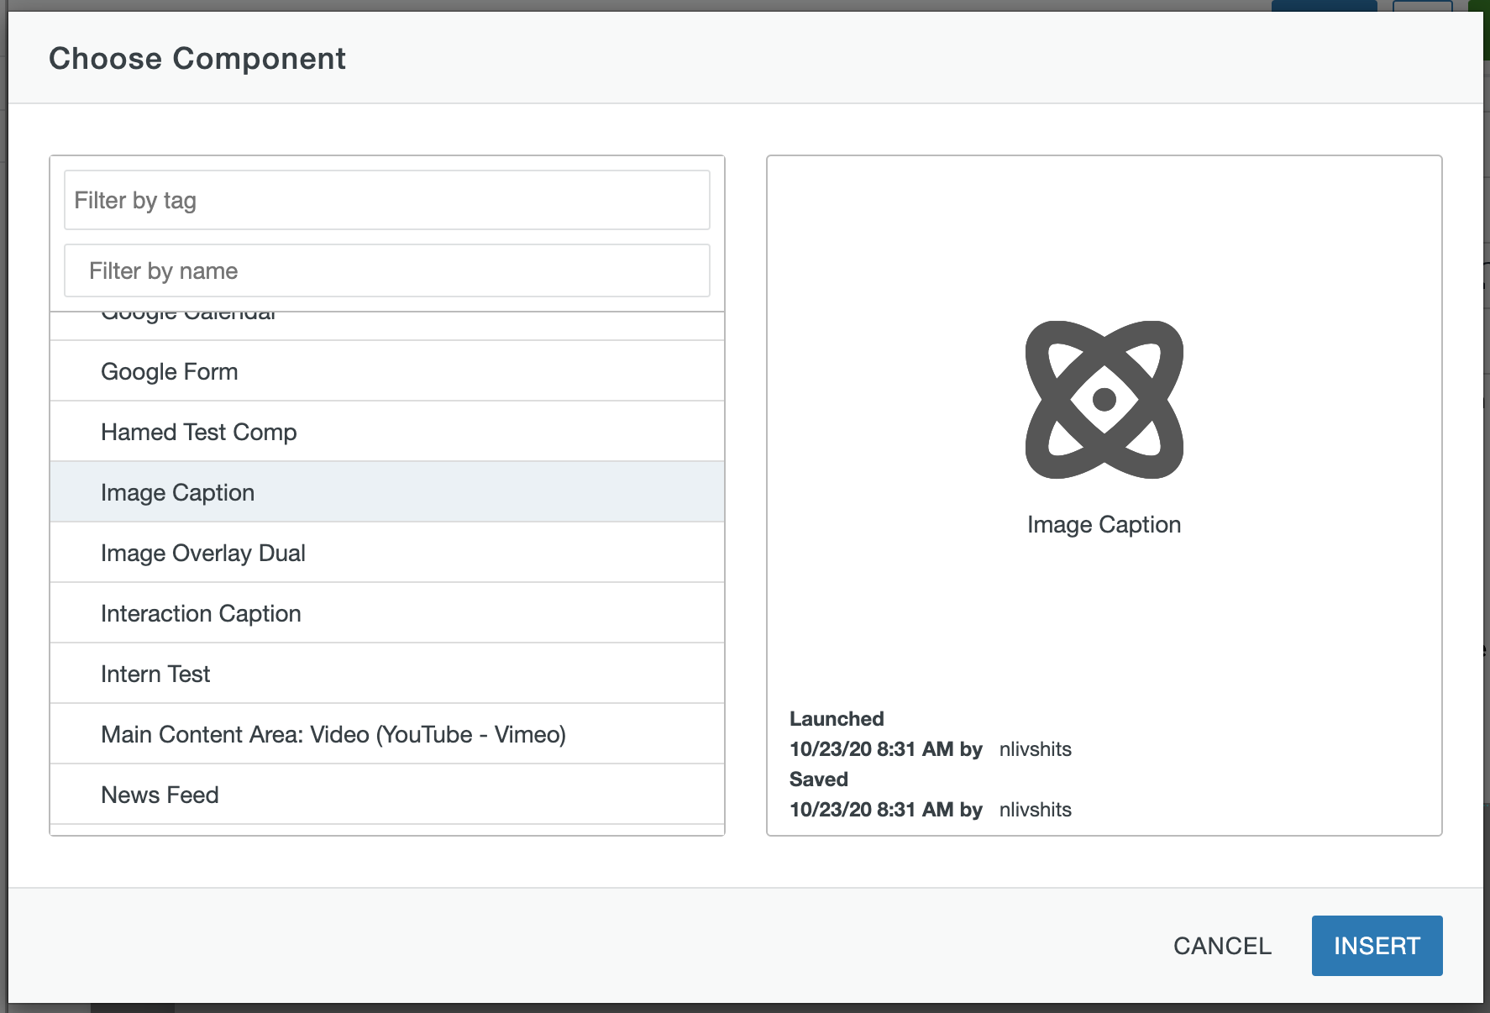Select the Interaction Caption component
The image size is (1490, 1013).
point(387,613)
